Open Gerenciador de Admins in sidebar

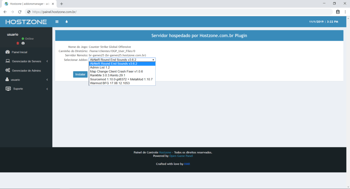click(26, 70)
